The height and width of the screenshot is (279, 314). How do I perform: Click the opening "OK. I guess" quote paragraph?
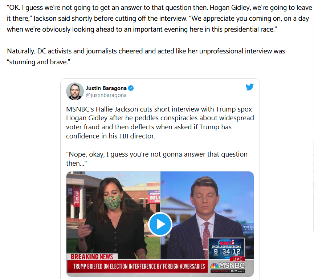coord(160,19)
